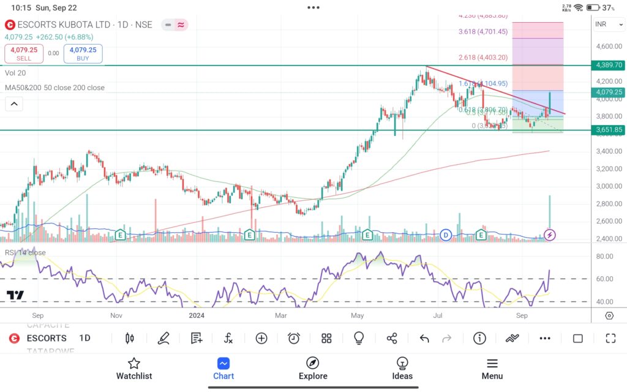Tap the 80.00 RSI axis value

[x=604, y=257]
